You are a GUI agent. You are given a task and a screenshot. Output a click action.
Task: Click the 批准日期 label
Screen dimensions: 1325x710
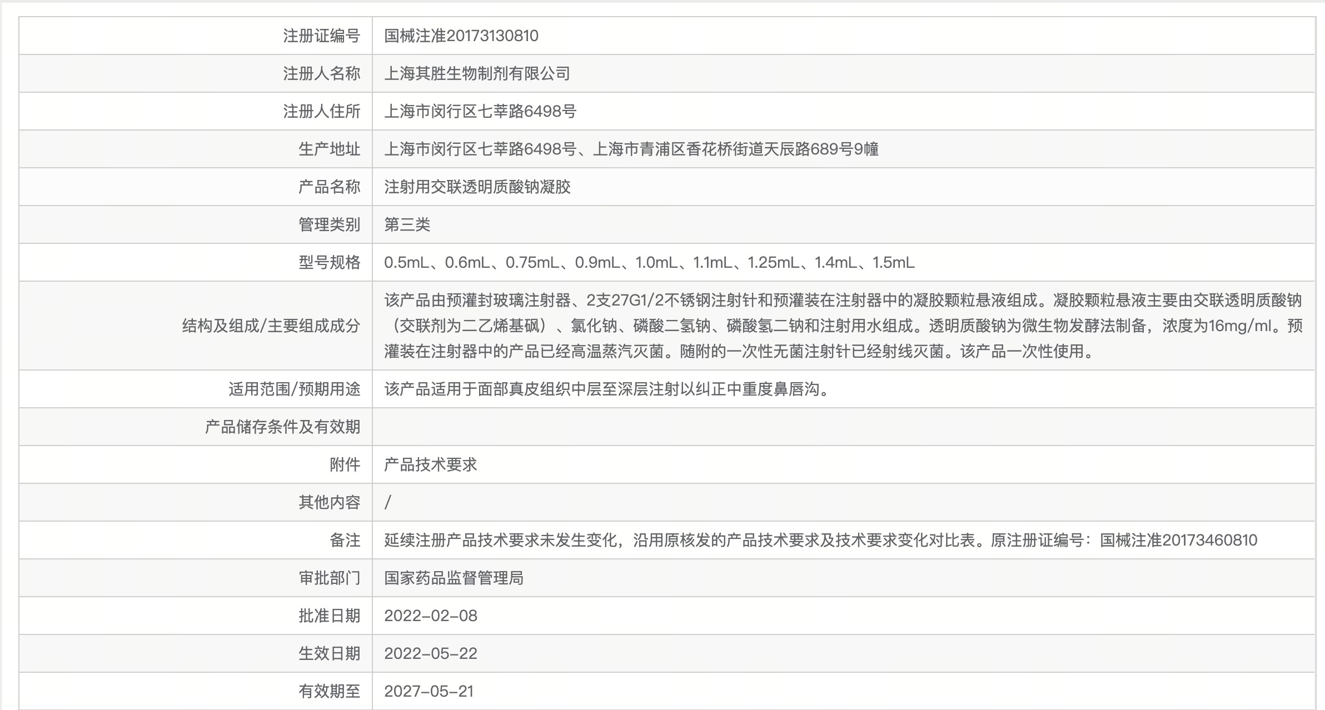pyautogui.click(x=329, y=616)
